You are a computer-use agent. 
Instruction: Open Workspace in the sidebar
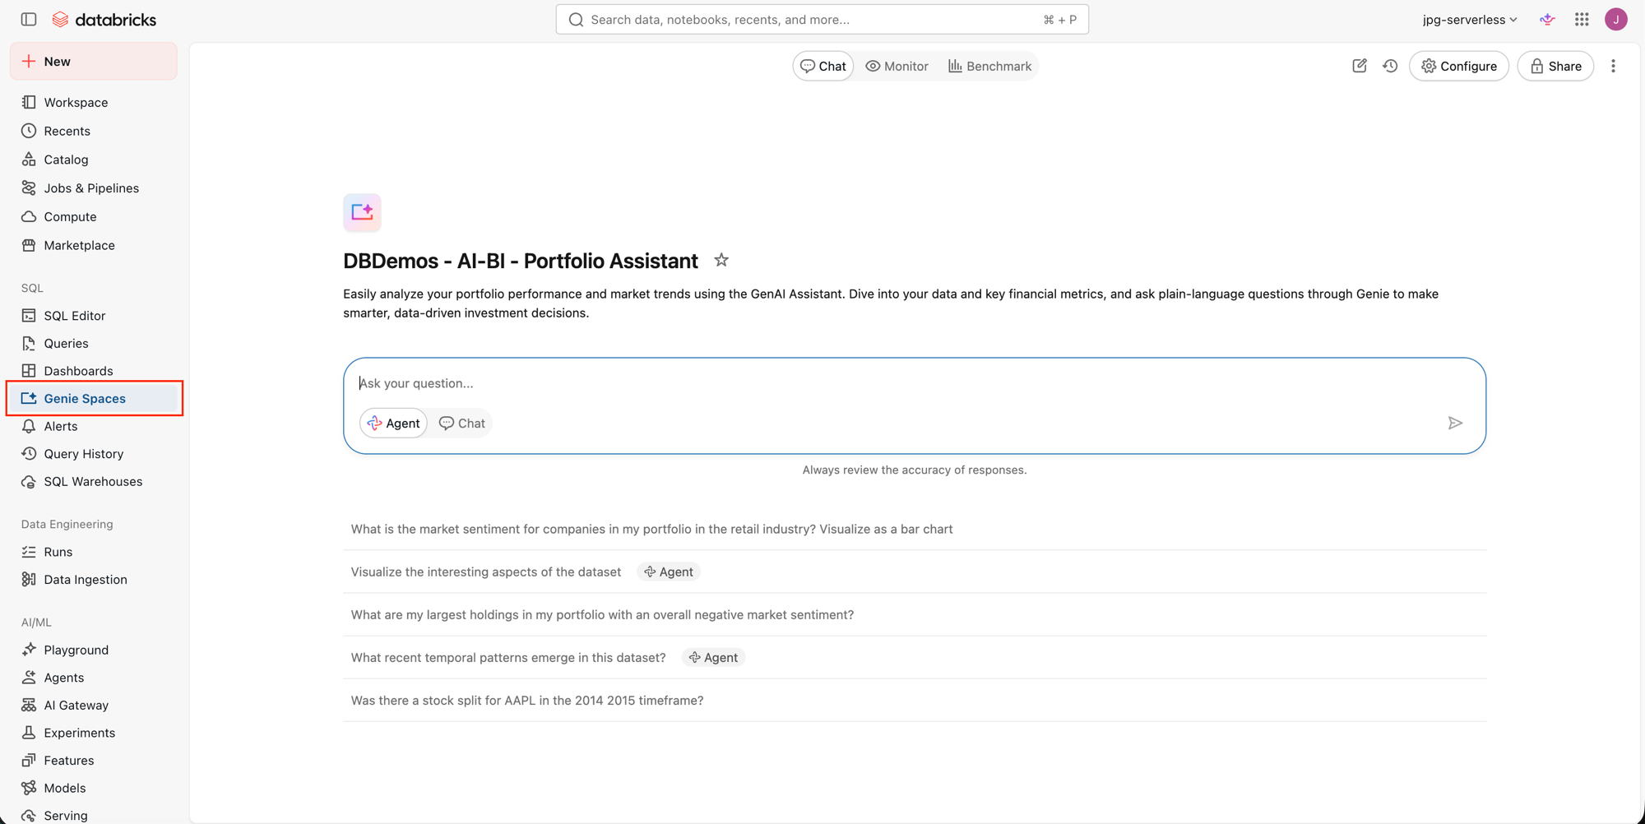pyautogui.click(x=94, y=102)
